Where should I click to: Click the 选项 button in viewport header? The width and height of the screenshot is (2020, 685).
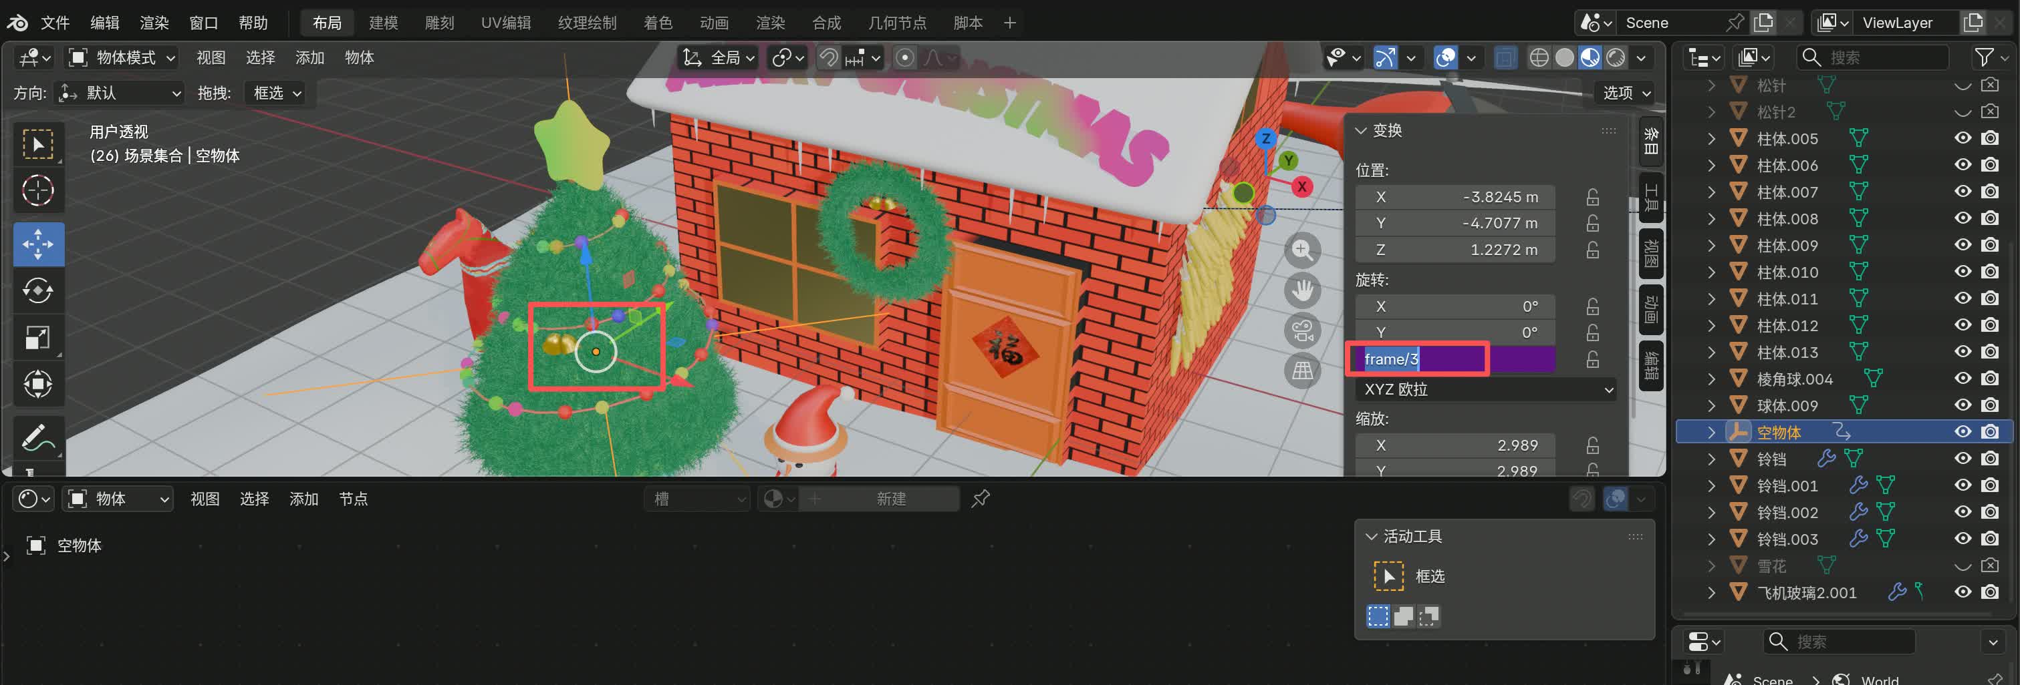1626,93
